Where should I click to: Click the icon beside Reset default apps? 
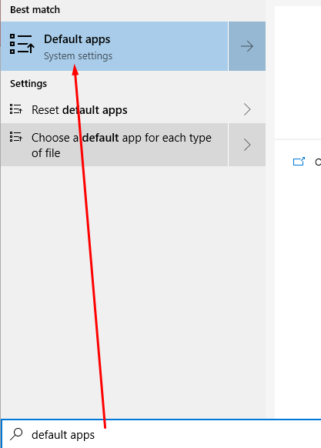click(x=15, y=109)
